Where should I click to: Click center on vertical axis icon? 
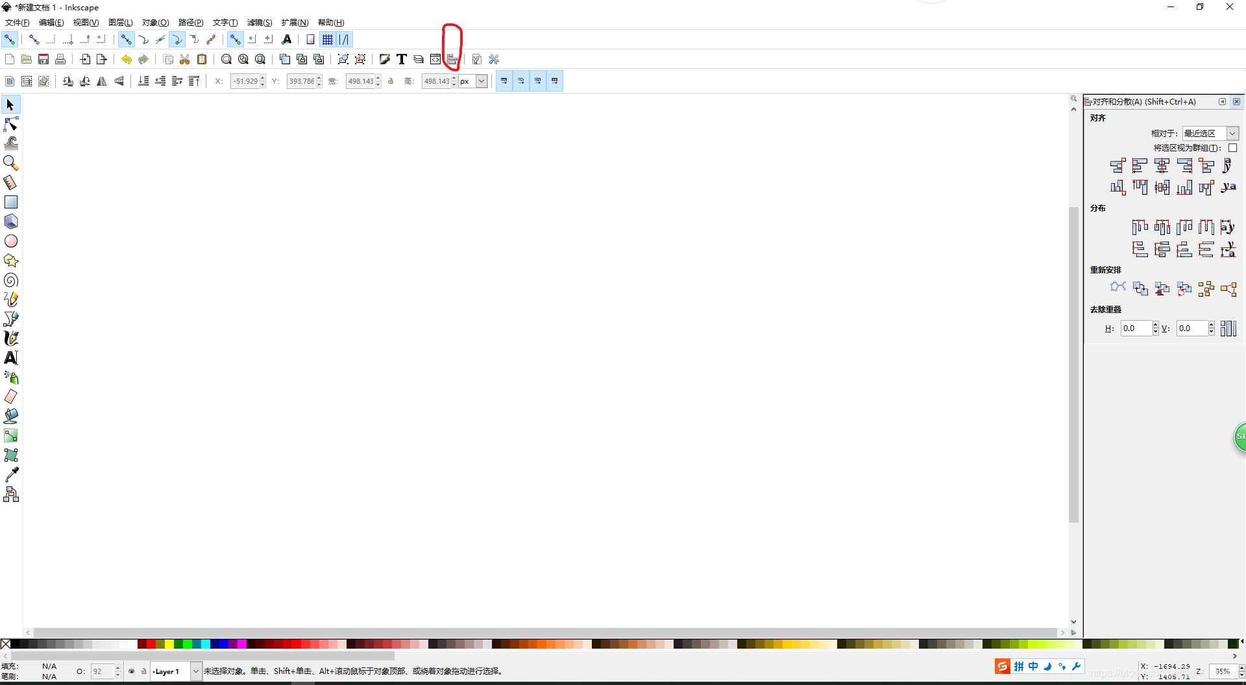click(x=1162, y=166)
